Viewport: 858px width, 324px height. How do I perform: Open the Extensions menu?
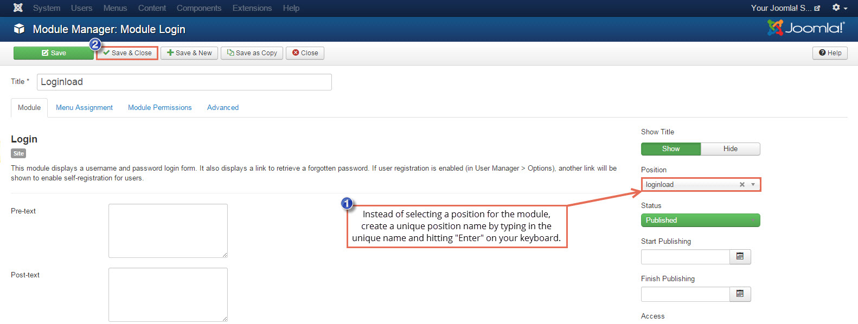click(252, 8)
